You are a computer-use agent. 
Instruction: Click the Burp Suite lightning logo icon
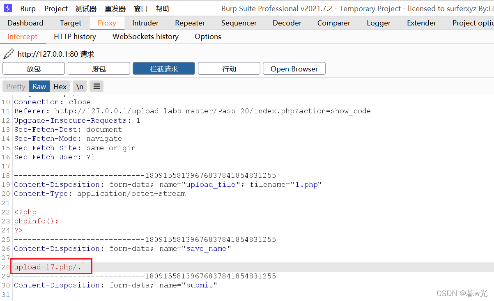(x=8, y=8)
